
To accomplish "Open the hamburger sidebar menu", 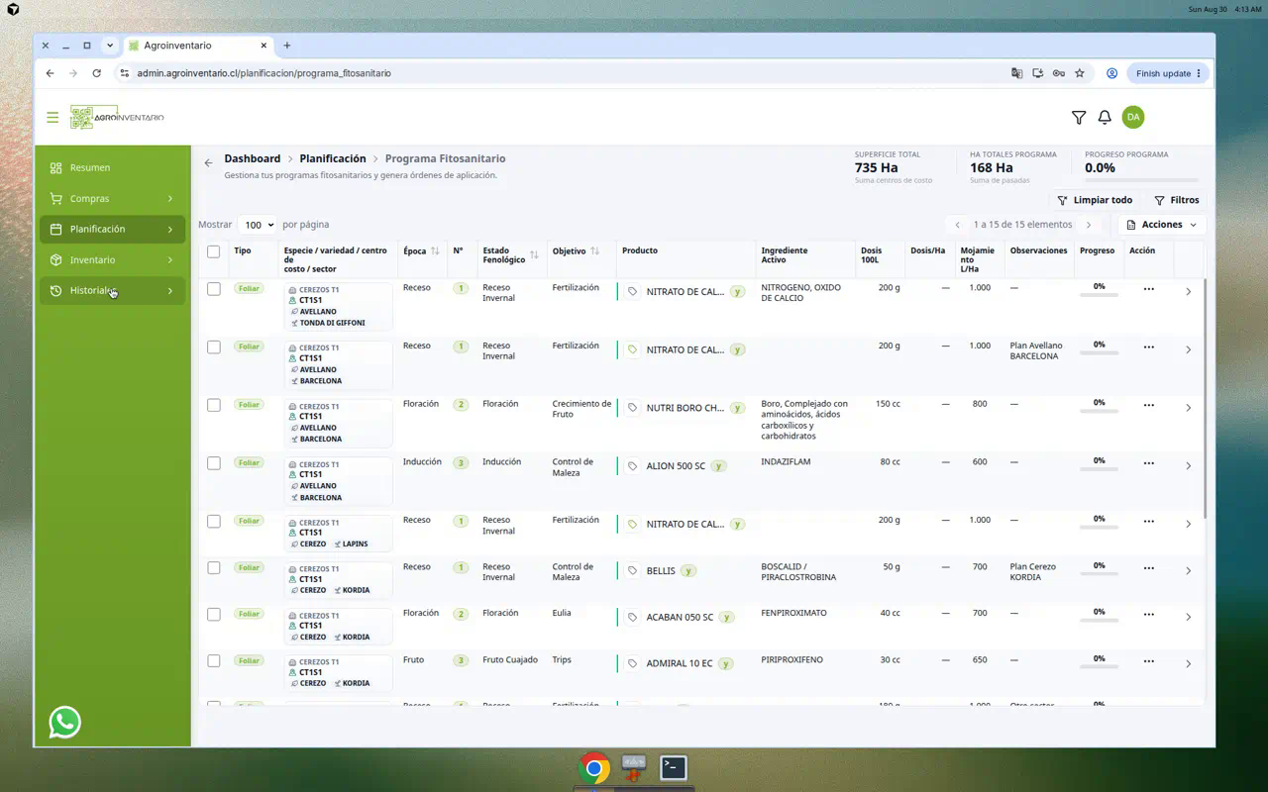I will click(53, 117).
